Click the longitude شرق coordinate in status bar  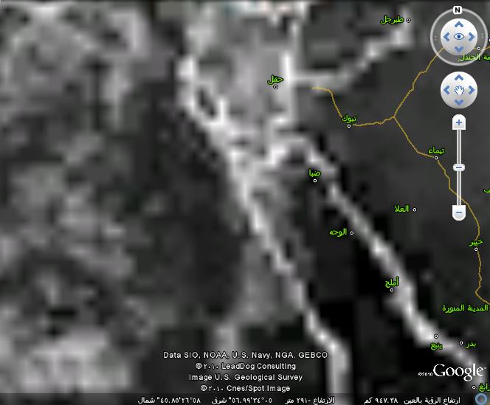(x=242, y=400)
